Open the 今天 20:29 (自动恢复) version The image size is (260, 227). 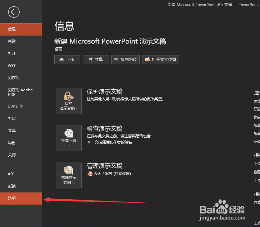point(112,174)
